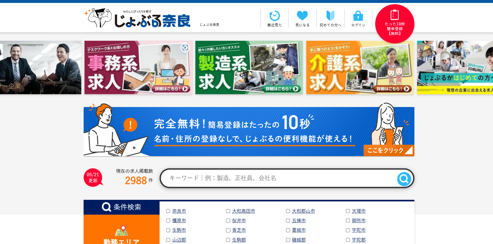Click the Joburu Nara logo
493x244 pixels.
click(x=138, y=18)
